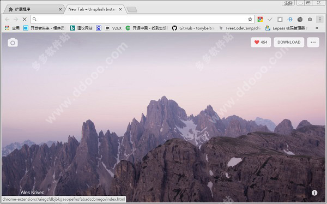327x204 pixels.
Task: Open the three-dot more options button
Action: (x=313, y=42)
